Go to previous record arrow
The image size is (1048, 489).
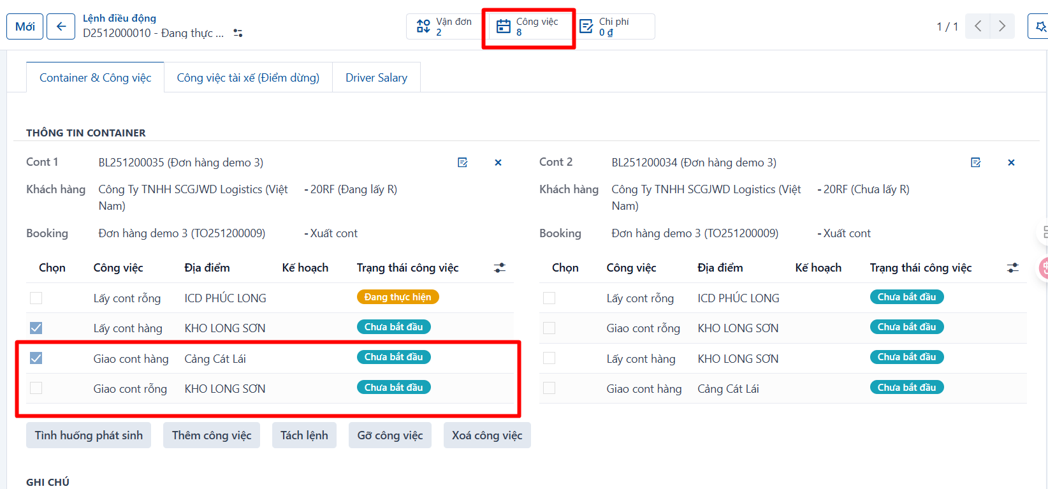(977, 26)
